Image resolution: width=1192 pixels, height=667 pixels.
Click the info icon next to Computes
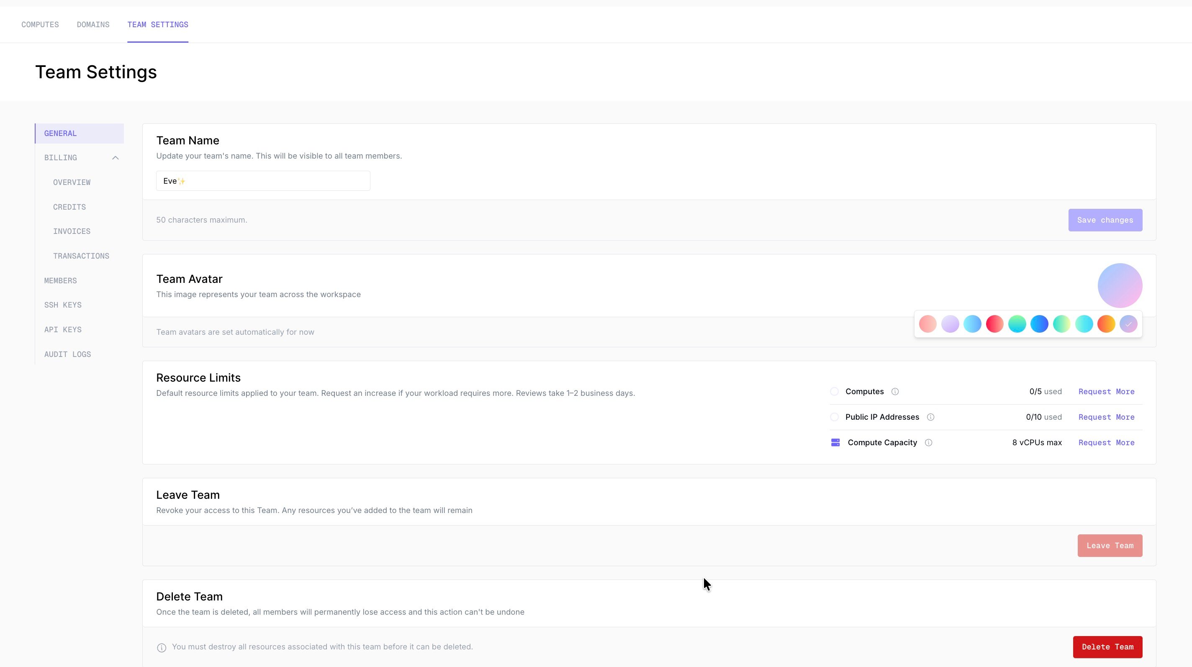coord(895,391)
